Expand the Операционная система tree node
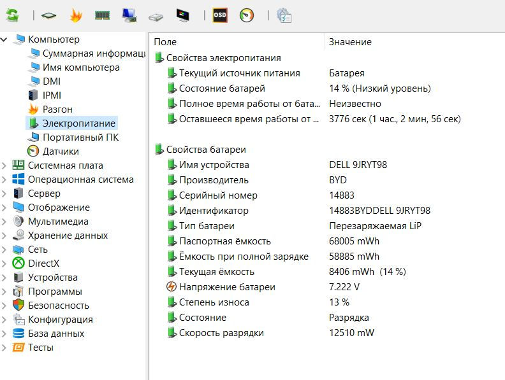This screenshot has width=505, height=380. [5, 179]
